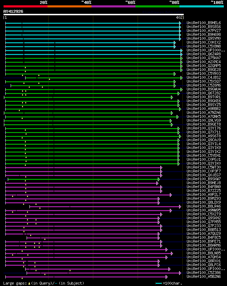Select the UniRef100_Q6T282 hit label
This screenshot has height=286, width=227.
[204, 93]
